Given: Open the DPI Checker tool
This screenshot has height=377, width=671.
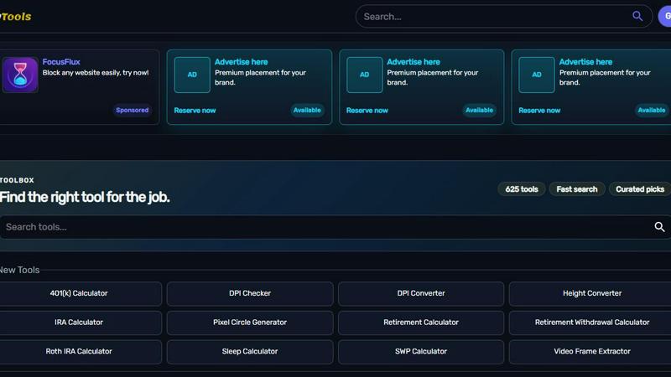Looking at the screenshot, I should pyautogui.click(x=250, y=294).
